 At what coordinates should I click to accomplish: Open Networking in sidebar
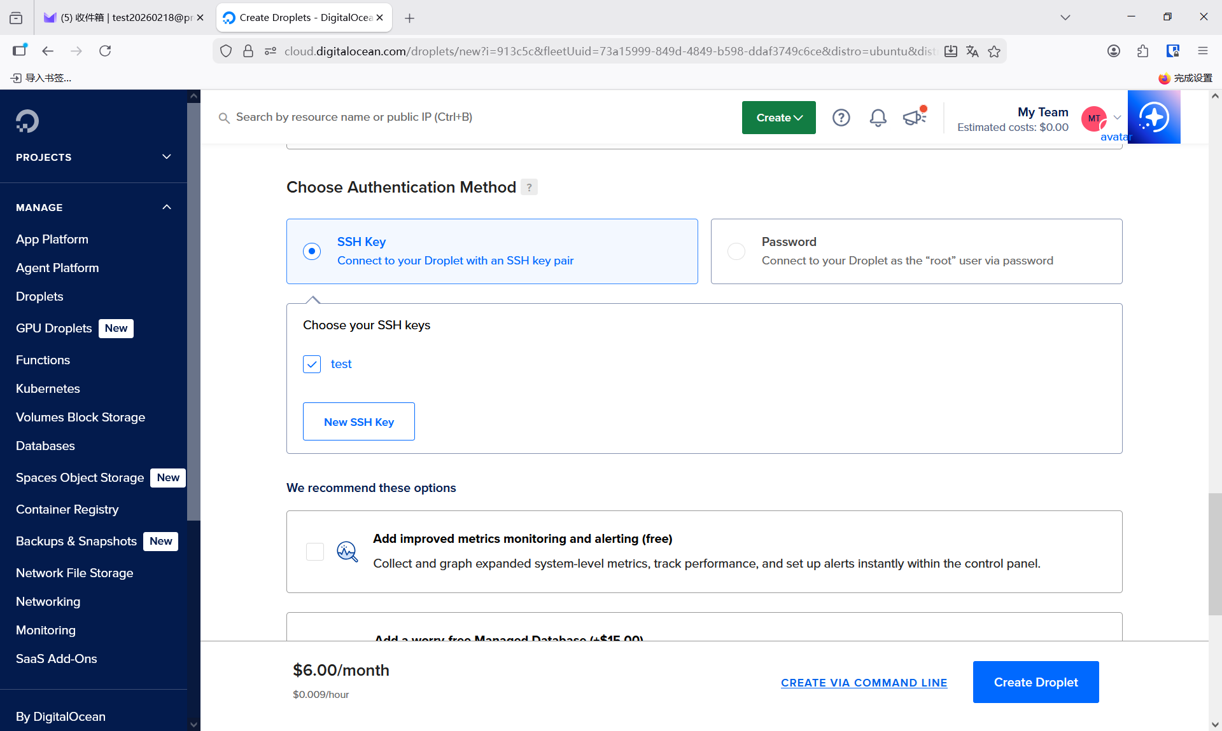(x=48, y=601)
